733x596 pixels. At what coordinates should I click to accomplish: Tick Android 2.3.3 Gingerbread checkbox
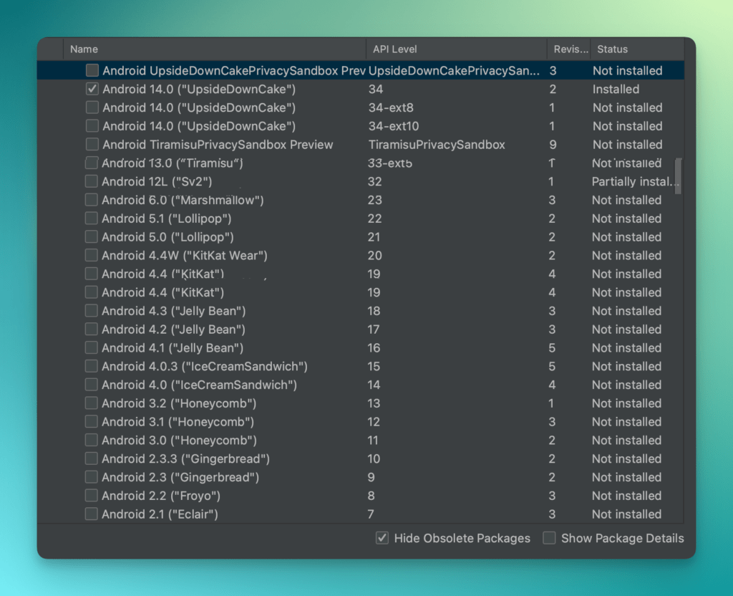coord(92,458)
